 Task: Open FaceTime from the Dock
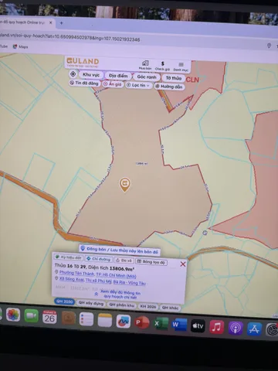tap(32, 315)
